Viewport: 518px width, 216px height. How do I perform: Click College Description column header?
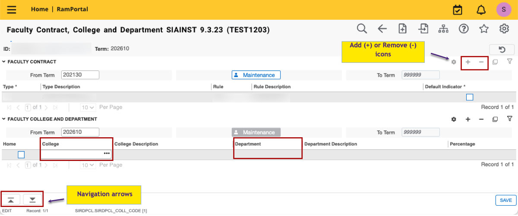pyautogui.click(x=136, y=144)
